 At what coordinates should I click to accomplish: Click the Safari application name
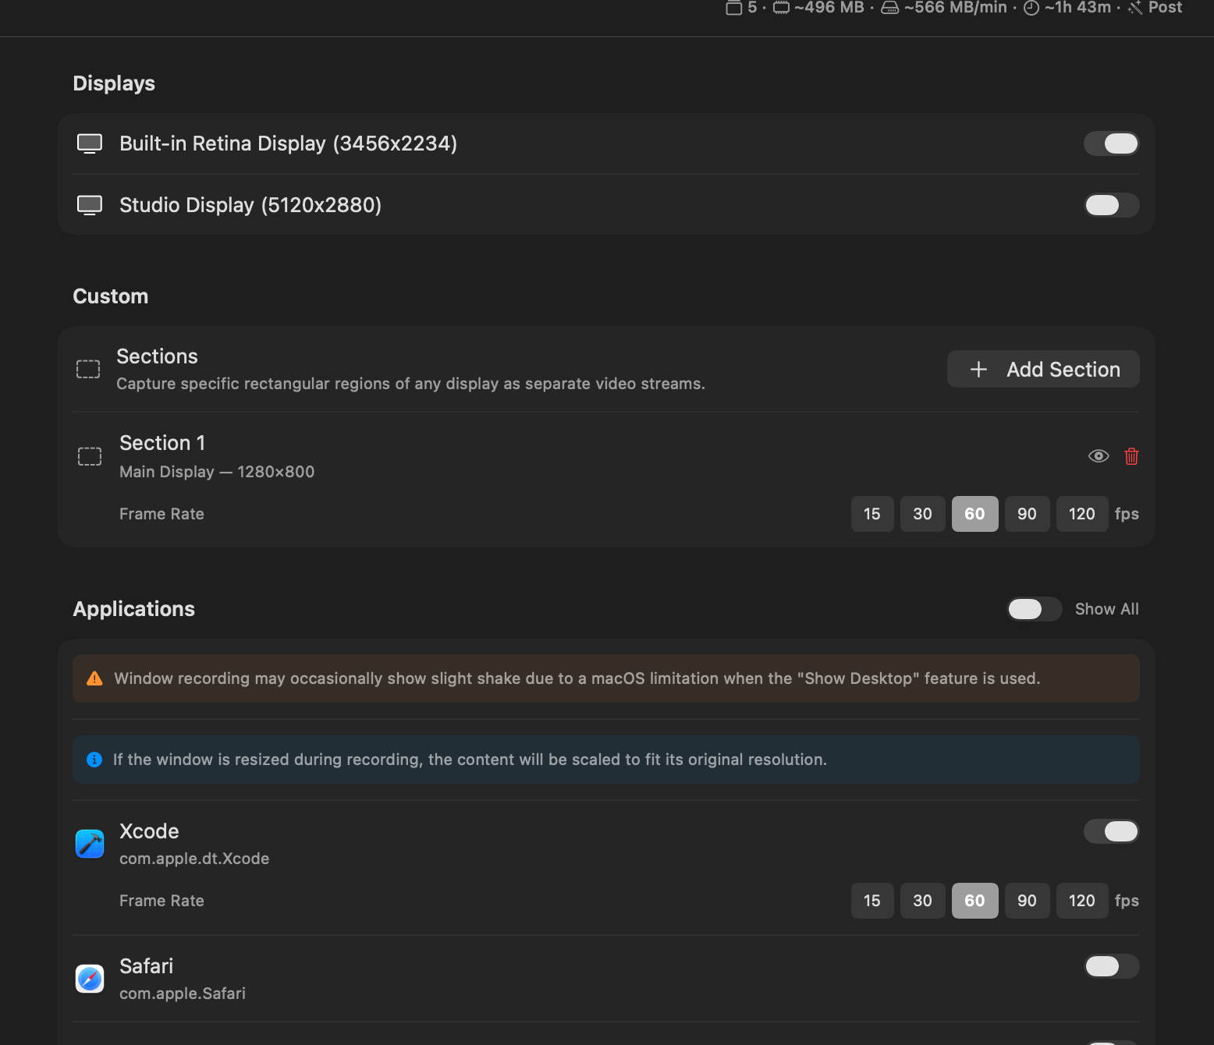click(x=146, y=966)
